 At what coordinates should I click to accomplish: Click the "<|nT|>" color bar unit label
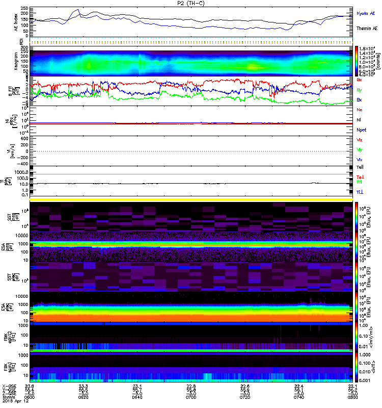373,367
